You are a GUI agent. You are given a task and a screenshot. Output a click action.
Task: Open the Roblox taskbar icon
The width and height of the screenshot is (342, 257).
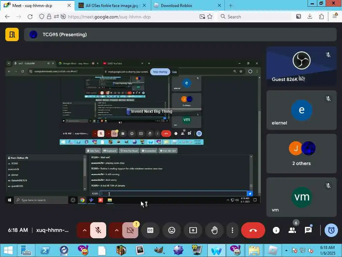(x=273, y=250)
